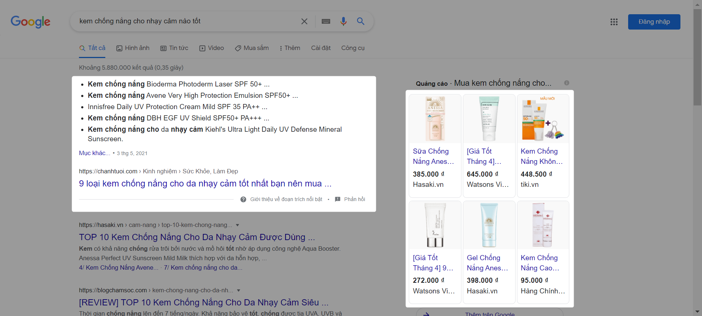Click the blue magnifier search icon
Screen dimensions: 702x316
(361, 21)
